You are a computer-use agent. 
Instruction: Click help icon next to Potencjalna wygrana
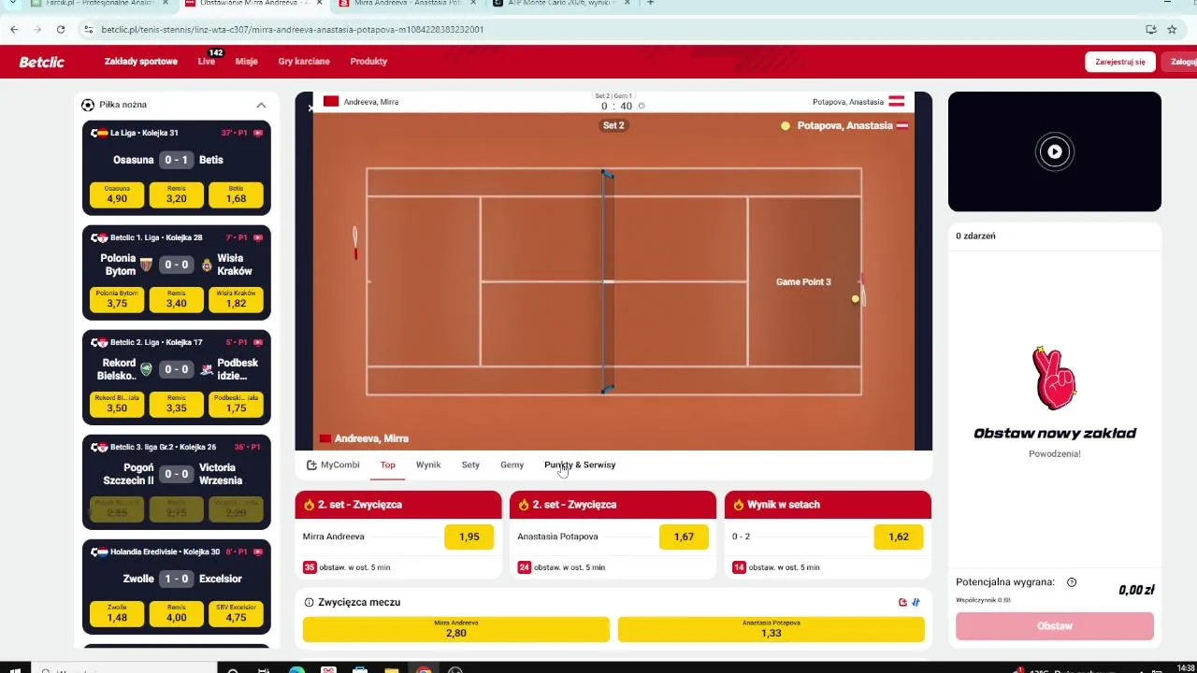coord(1072,582)
